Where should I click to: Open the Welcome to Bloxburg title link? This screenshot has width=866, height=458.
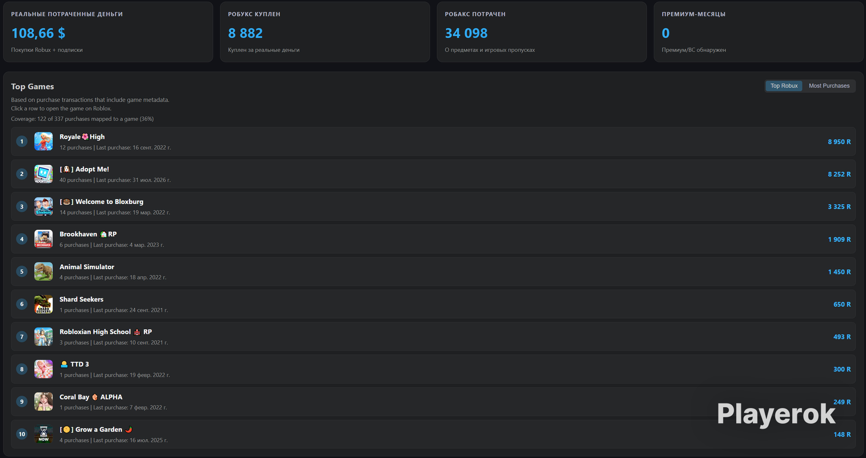101,202
